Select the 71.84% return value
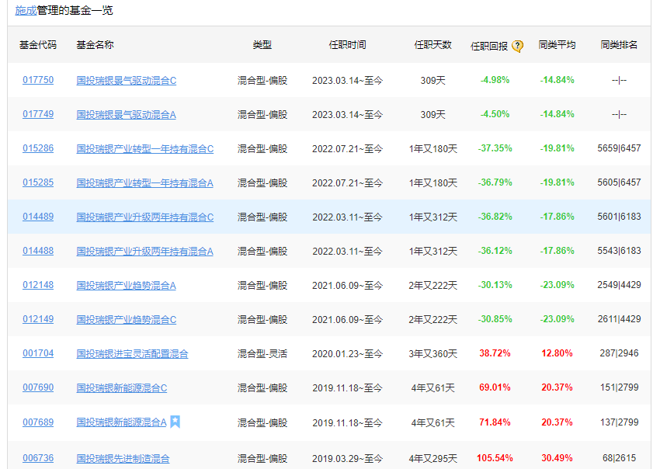The width and height of the screenshot is (660, 469). click(x=495, y=422)
